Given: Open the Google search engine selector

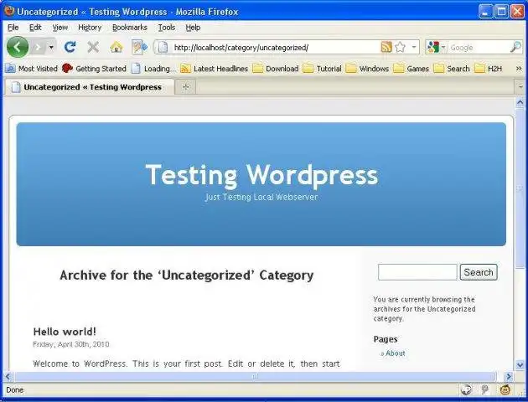Looking at the screenshot, I should coord(436,47).
